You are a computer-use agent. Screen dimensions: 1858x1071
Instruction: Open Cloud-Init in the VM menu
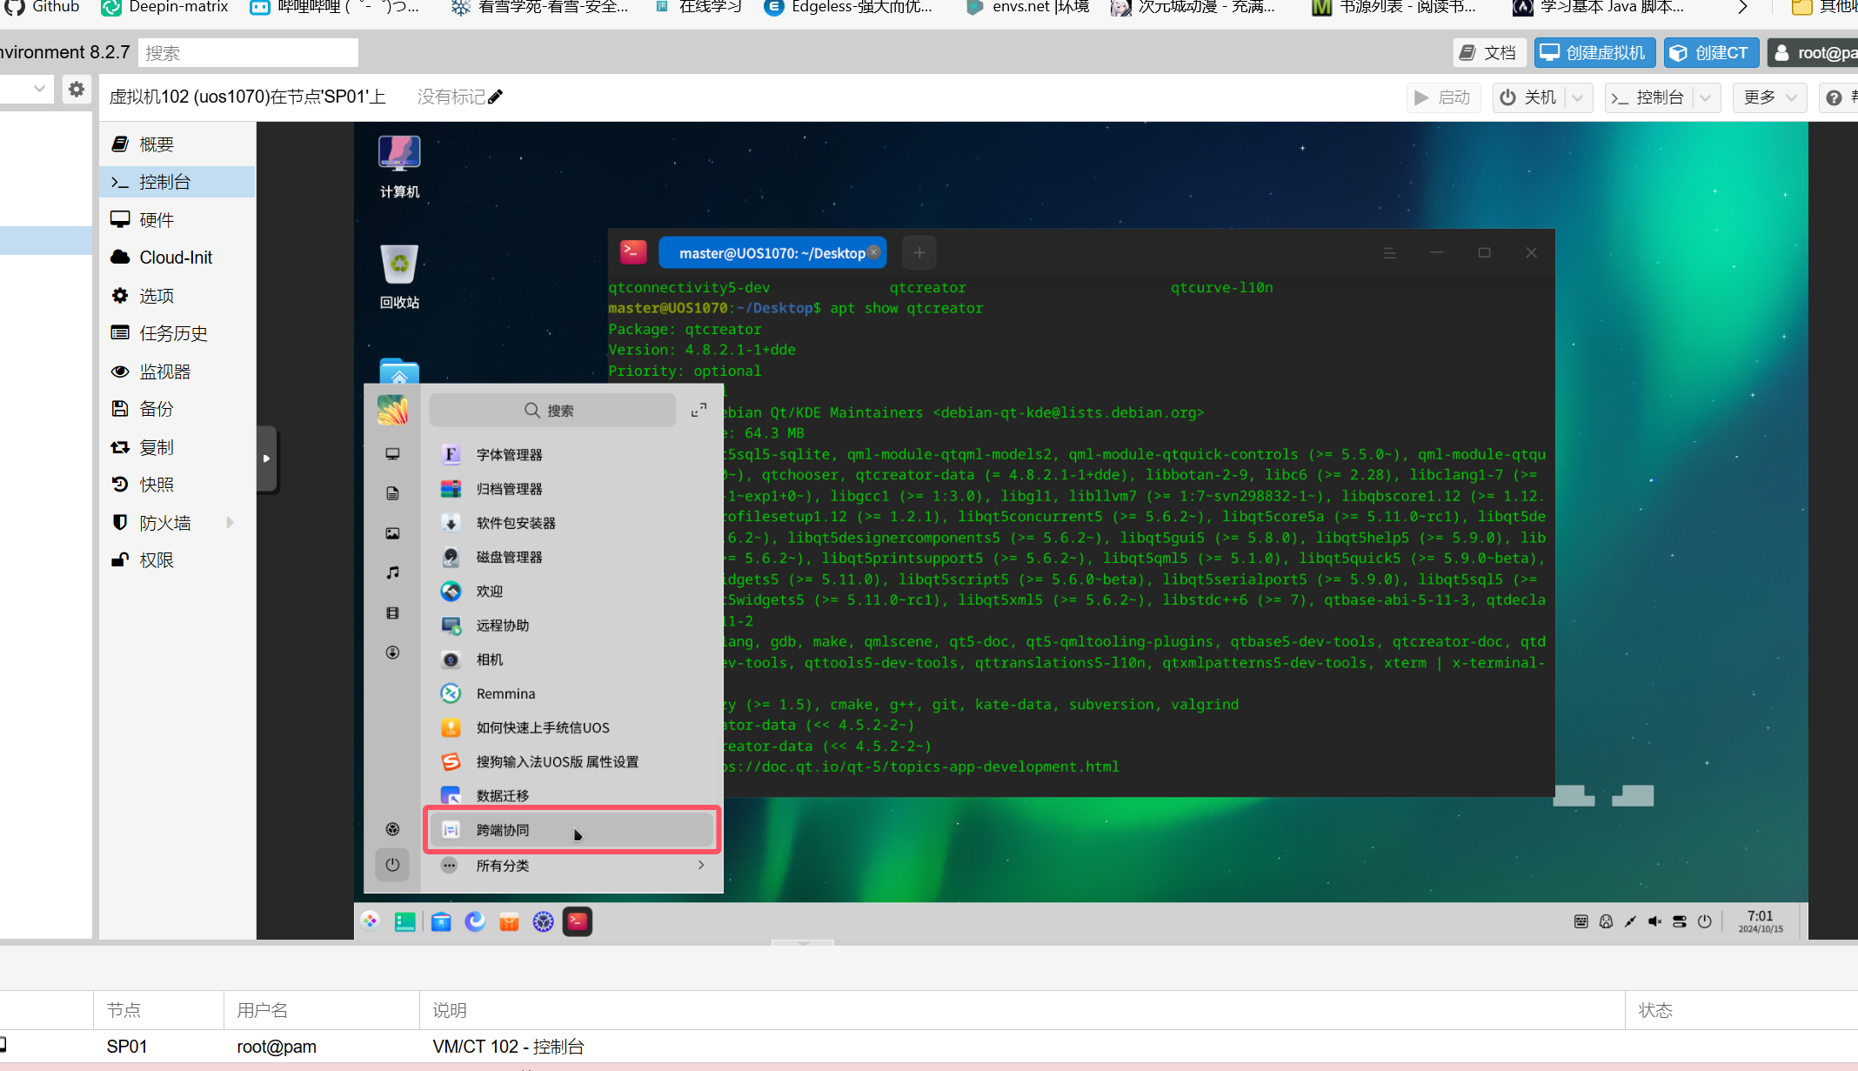click(x=177, y=258)
